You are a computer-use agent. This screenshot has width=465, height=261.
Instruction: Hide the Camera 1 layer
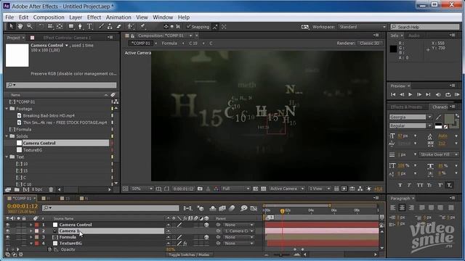(8, 231)
